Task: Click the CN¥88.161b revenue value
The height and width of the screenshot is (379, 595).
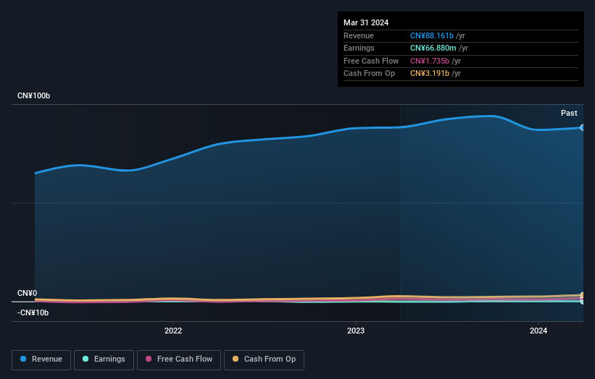Action: tap(432, 35)
